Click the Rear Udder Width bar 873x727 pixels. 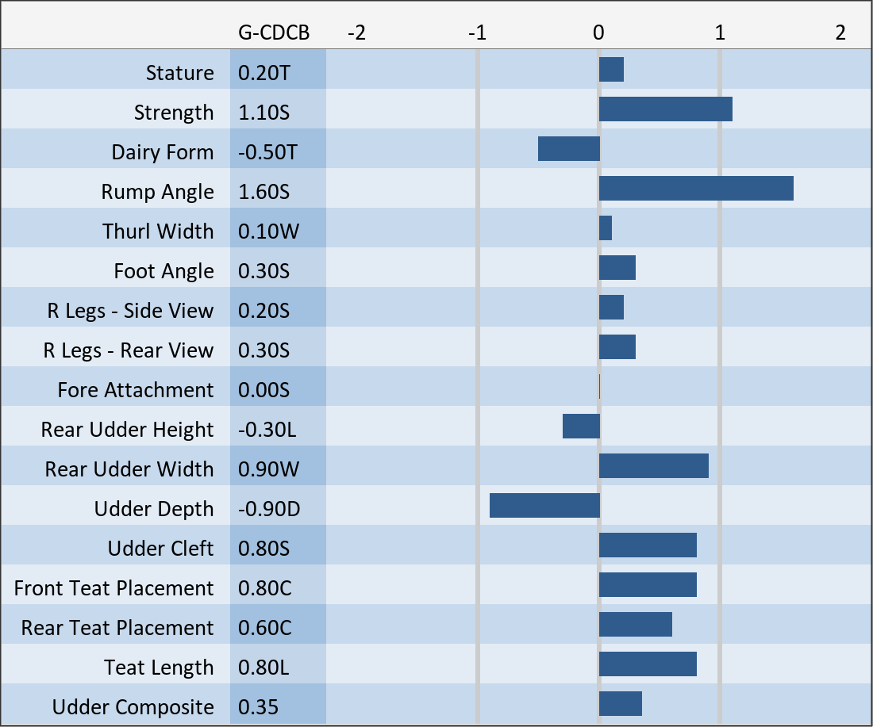tap(653, 466)
